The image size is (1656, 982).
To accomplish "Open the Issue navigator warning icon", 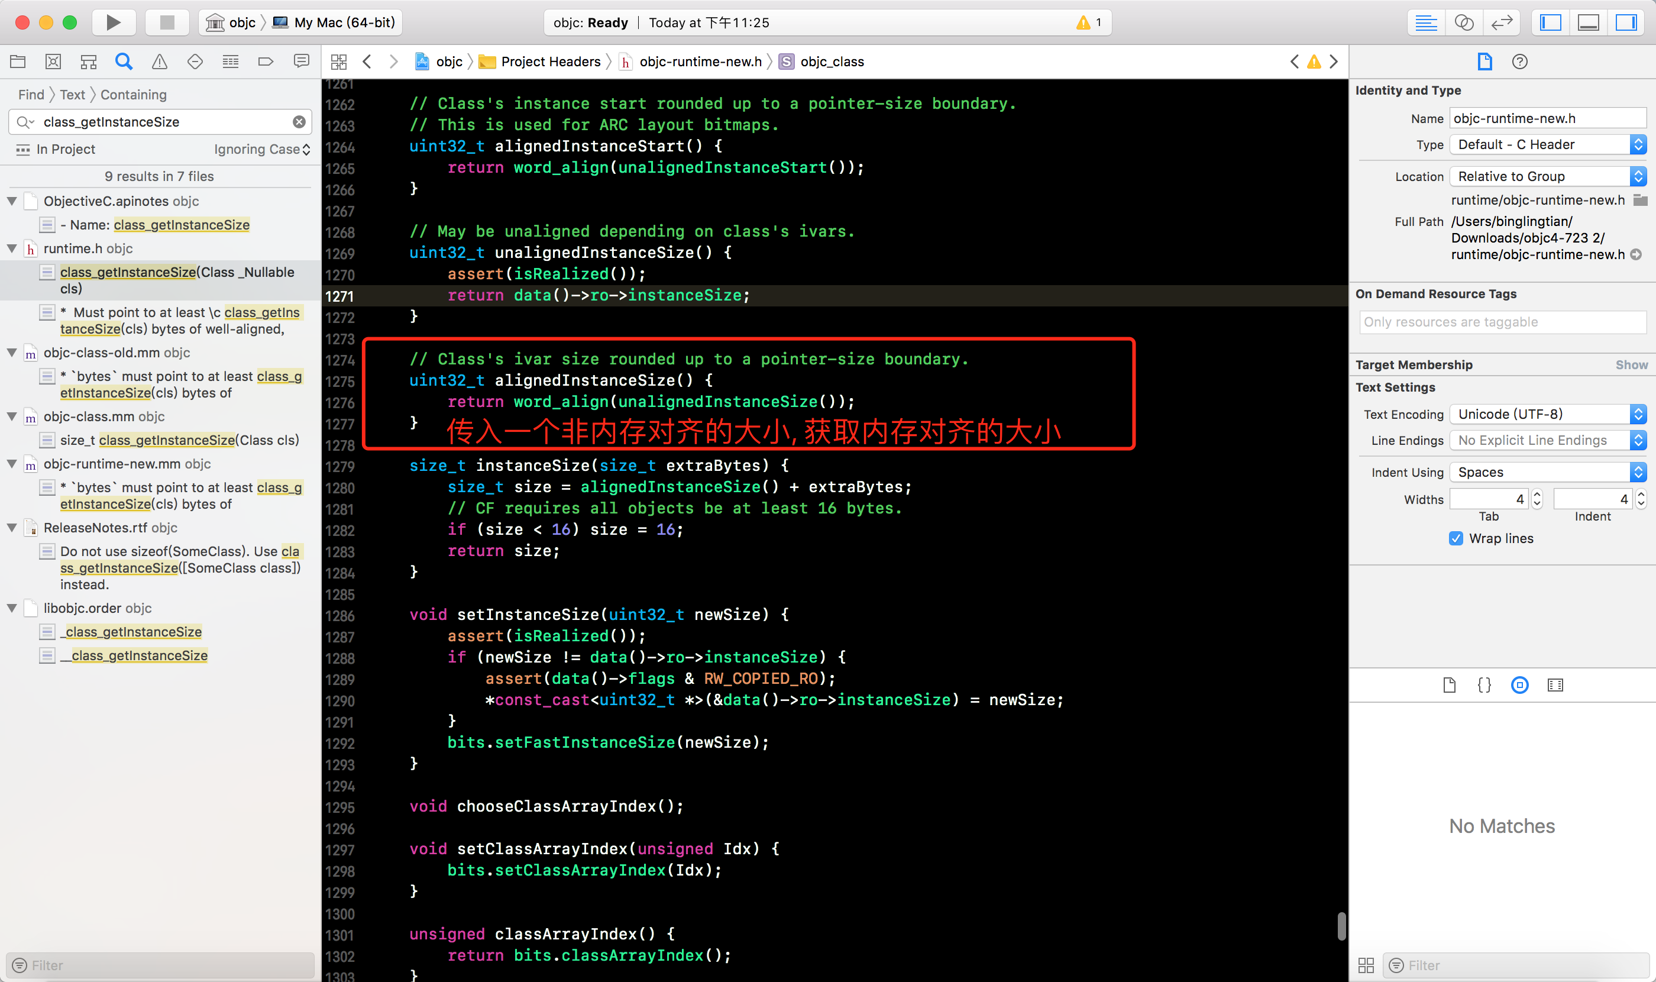I will click(160, 62).
